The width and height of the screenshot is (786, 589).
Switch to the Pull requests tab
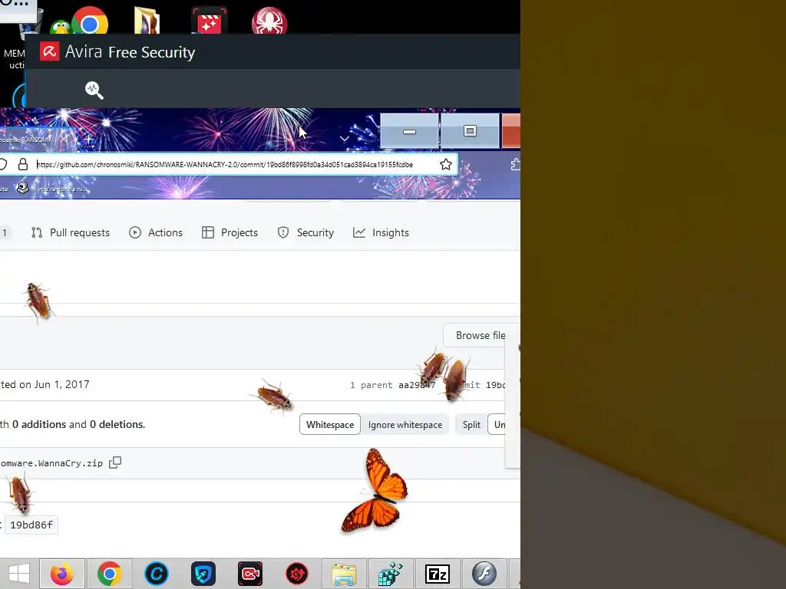(70, 232)
